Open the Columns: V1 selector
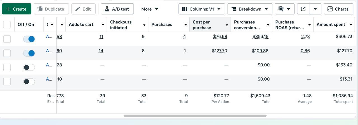358x125 pixels. coord(201,9)
